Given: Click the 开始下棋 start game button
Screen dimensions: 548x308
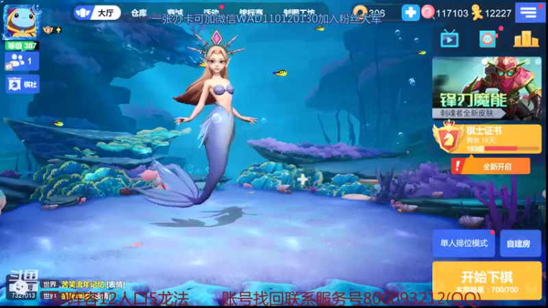Looking at the screenshot, I should pos(487,281).
